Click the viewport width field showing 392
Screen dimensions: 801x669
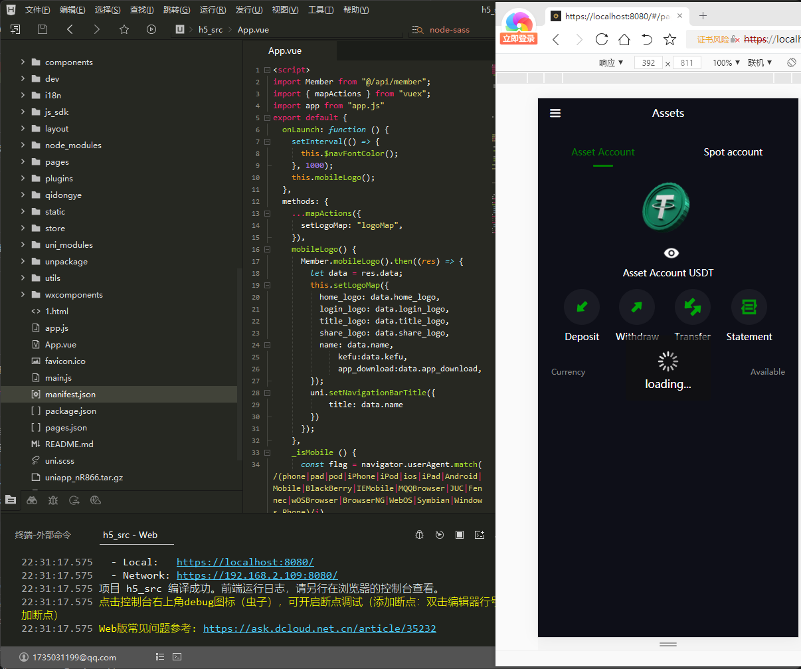click(x=648, y=62)
